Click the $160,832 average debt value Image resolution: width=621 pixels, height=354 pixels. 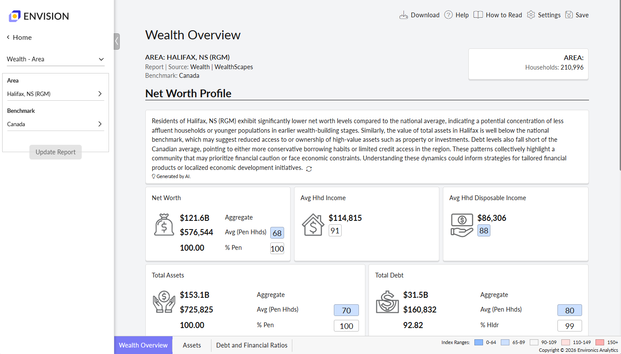(x=420, y=310)
